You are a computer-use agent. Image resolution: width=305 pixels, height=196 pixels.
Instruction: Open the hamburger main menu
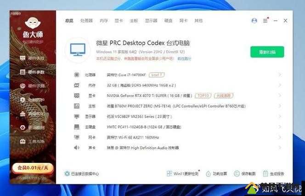point(265,20)
